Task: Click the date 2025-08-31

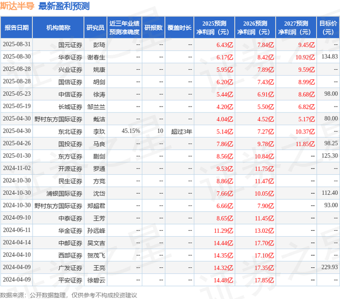Action: [17, 44]
